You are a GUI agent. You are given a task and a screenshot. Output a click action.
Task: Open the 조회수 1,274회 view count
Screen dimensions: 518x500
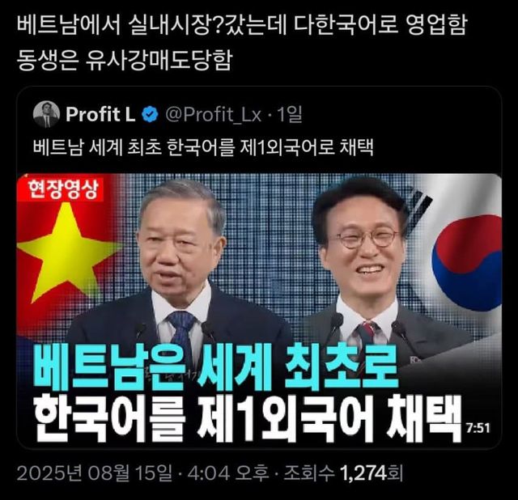(x=343, y=473)
